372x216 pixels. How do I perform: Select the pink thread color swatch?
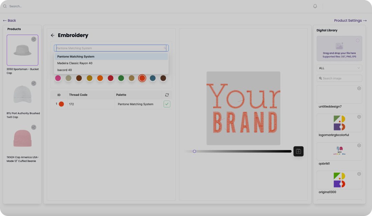click(58, 78)
